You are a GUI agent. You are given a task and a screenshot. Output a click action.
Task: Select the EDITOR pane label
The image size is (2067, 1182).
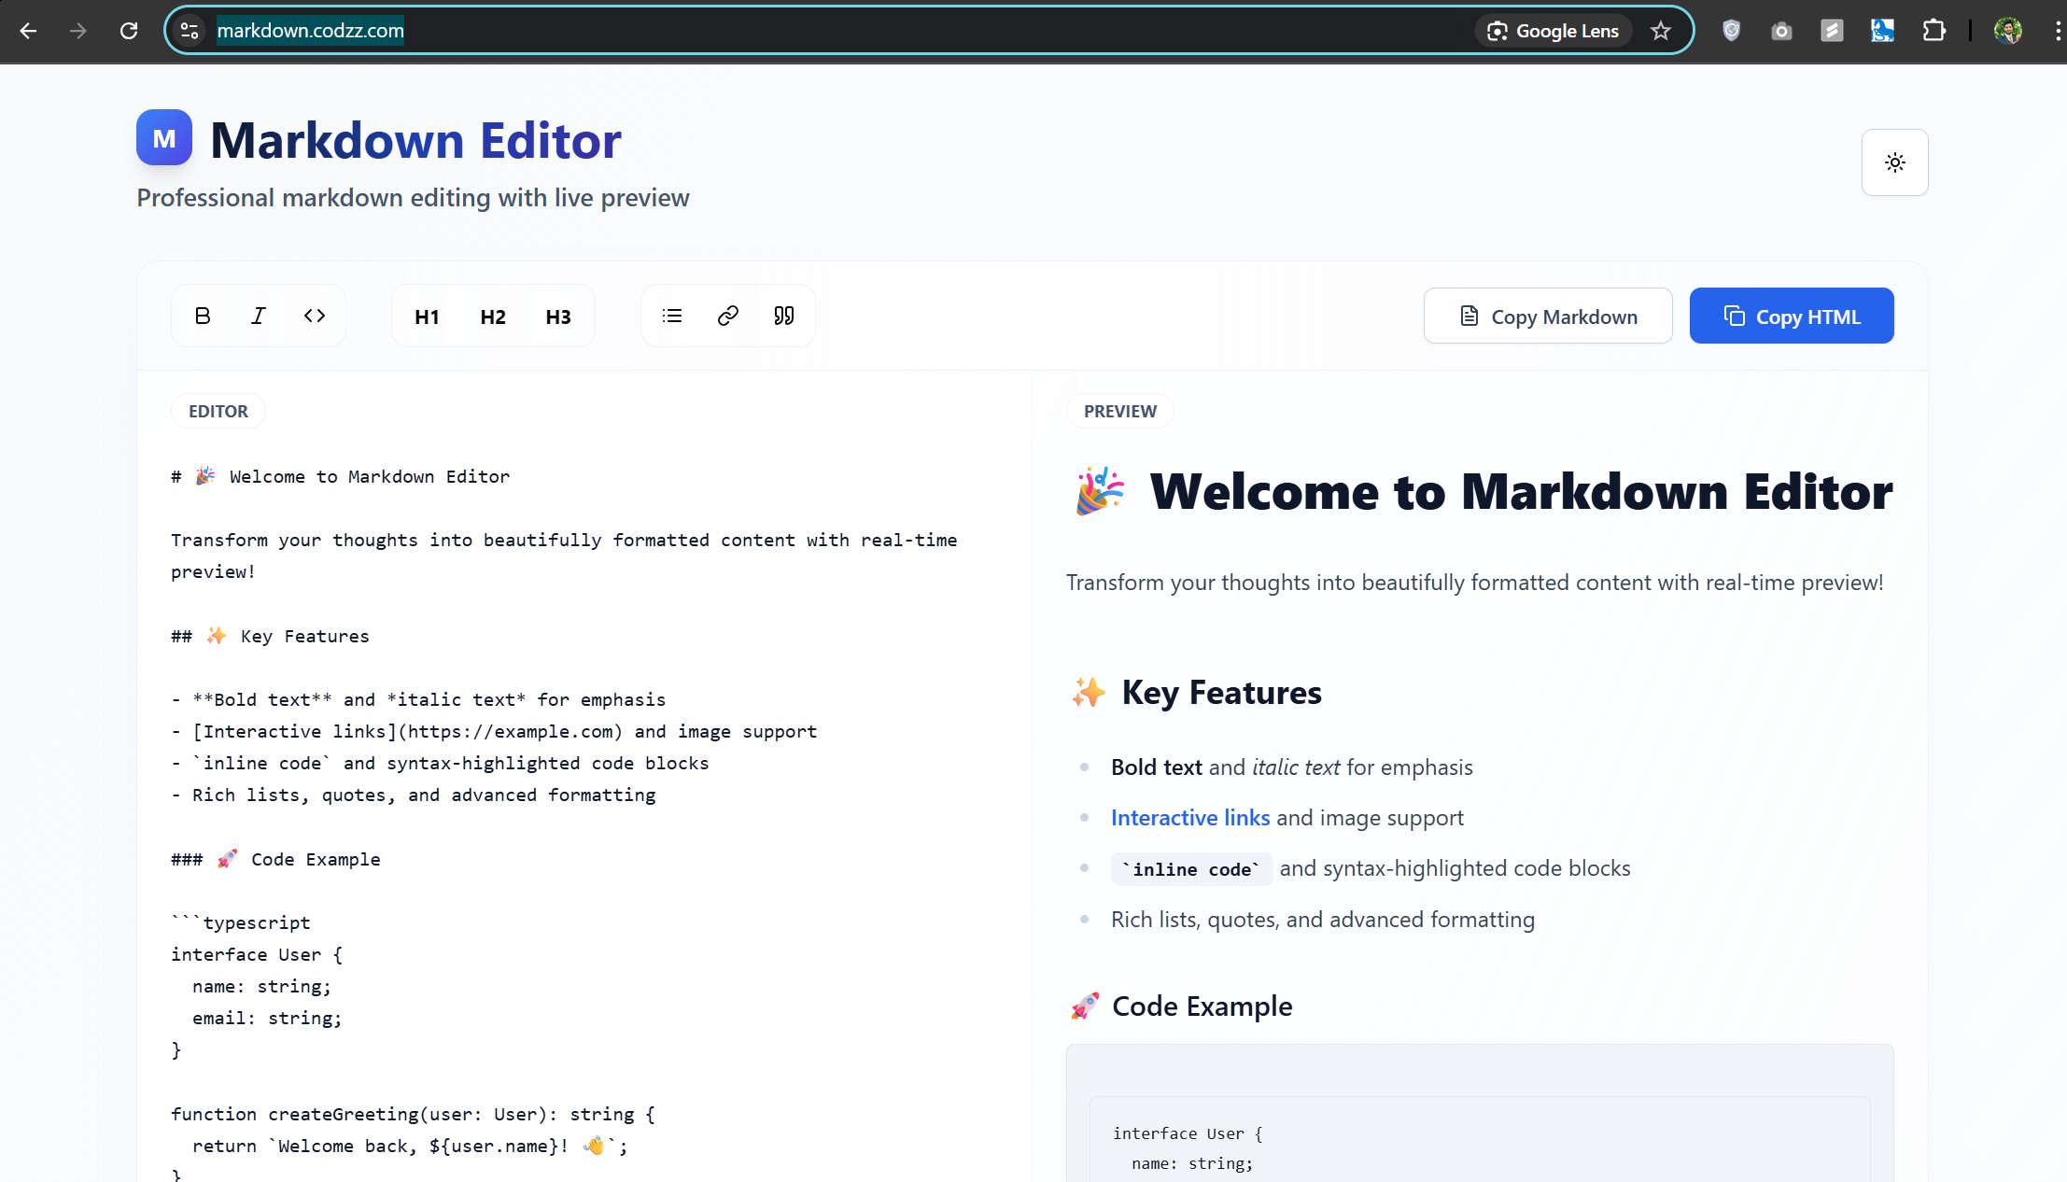pyautogui.click(x=218, y=411)
